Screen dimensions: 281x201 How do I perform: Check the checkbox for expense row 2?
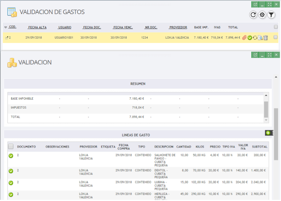[x=276, y=38]
